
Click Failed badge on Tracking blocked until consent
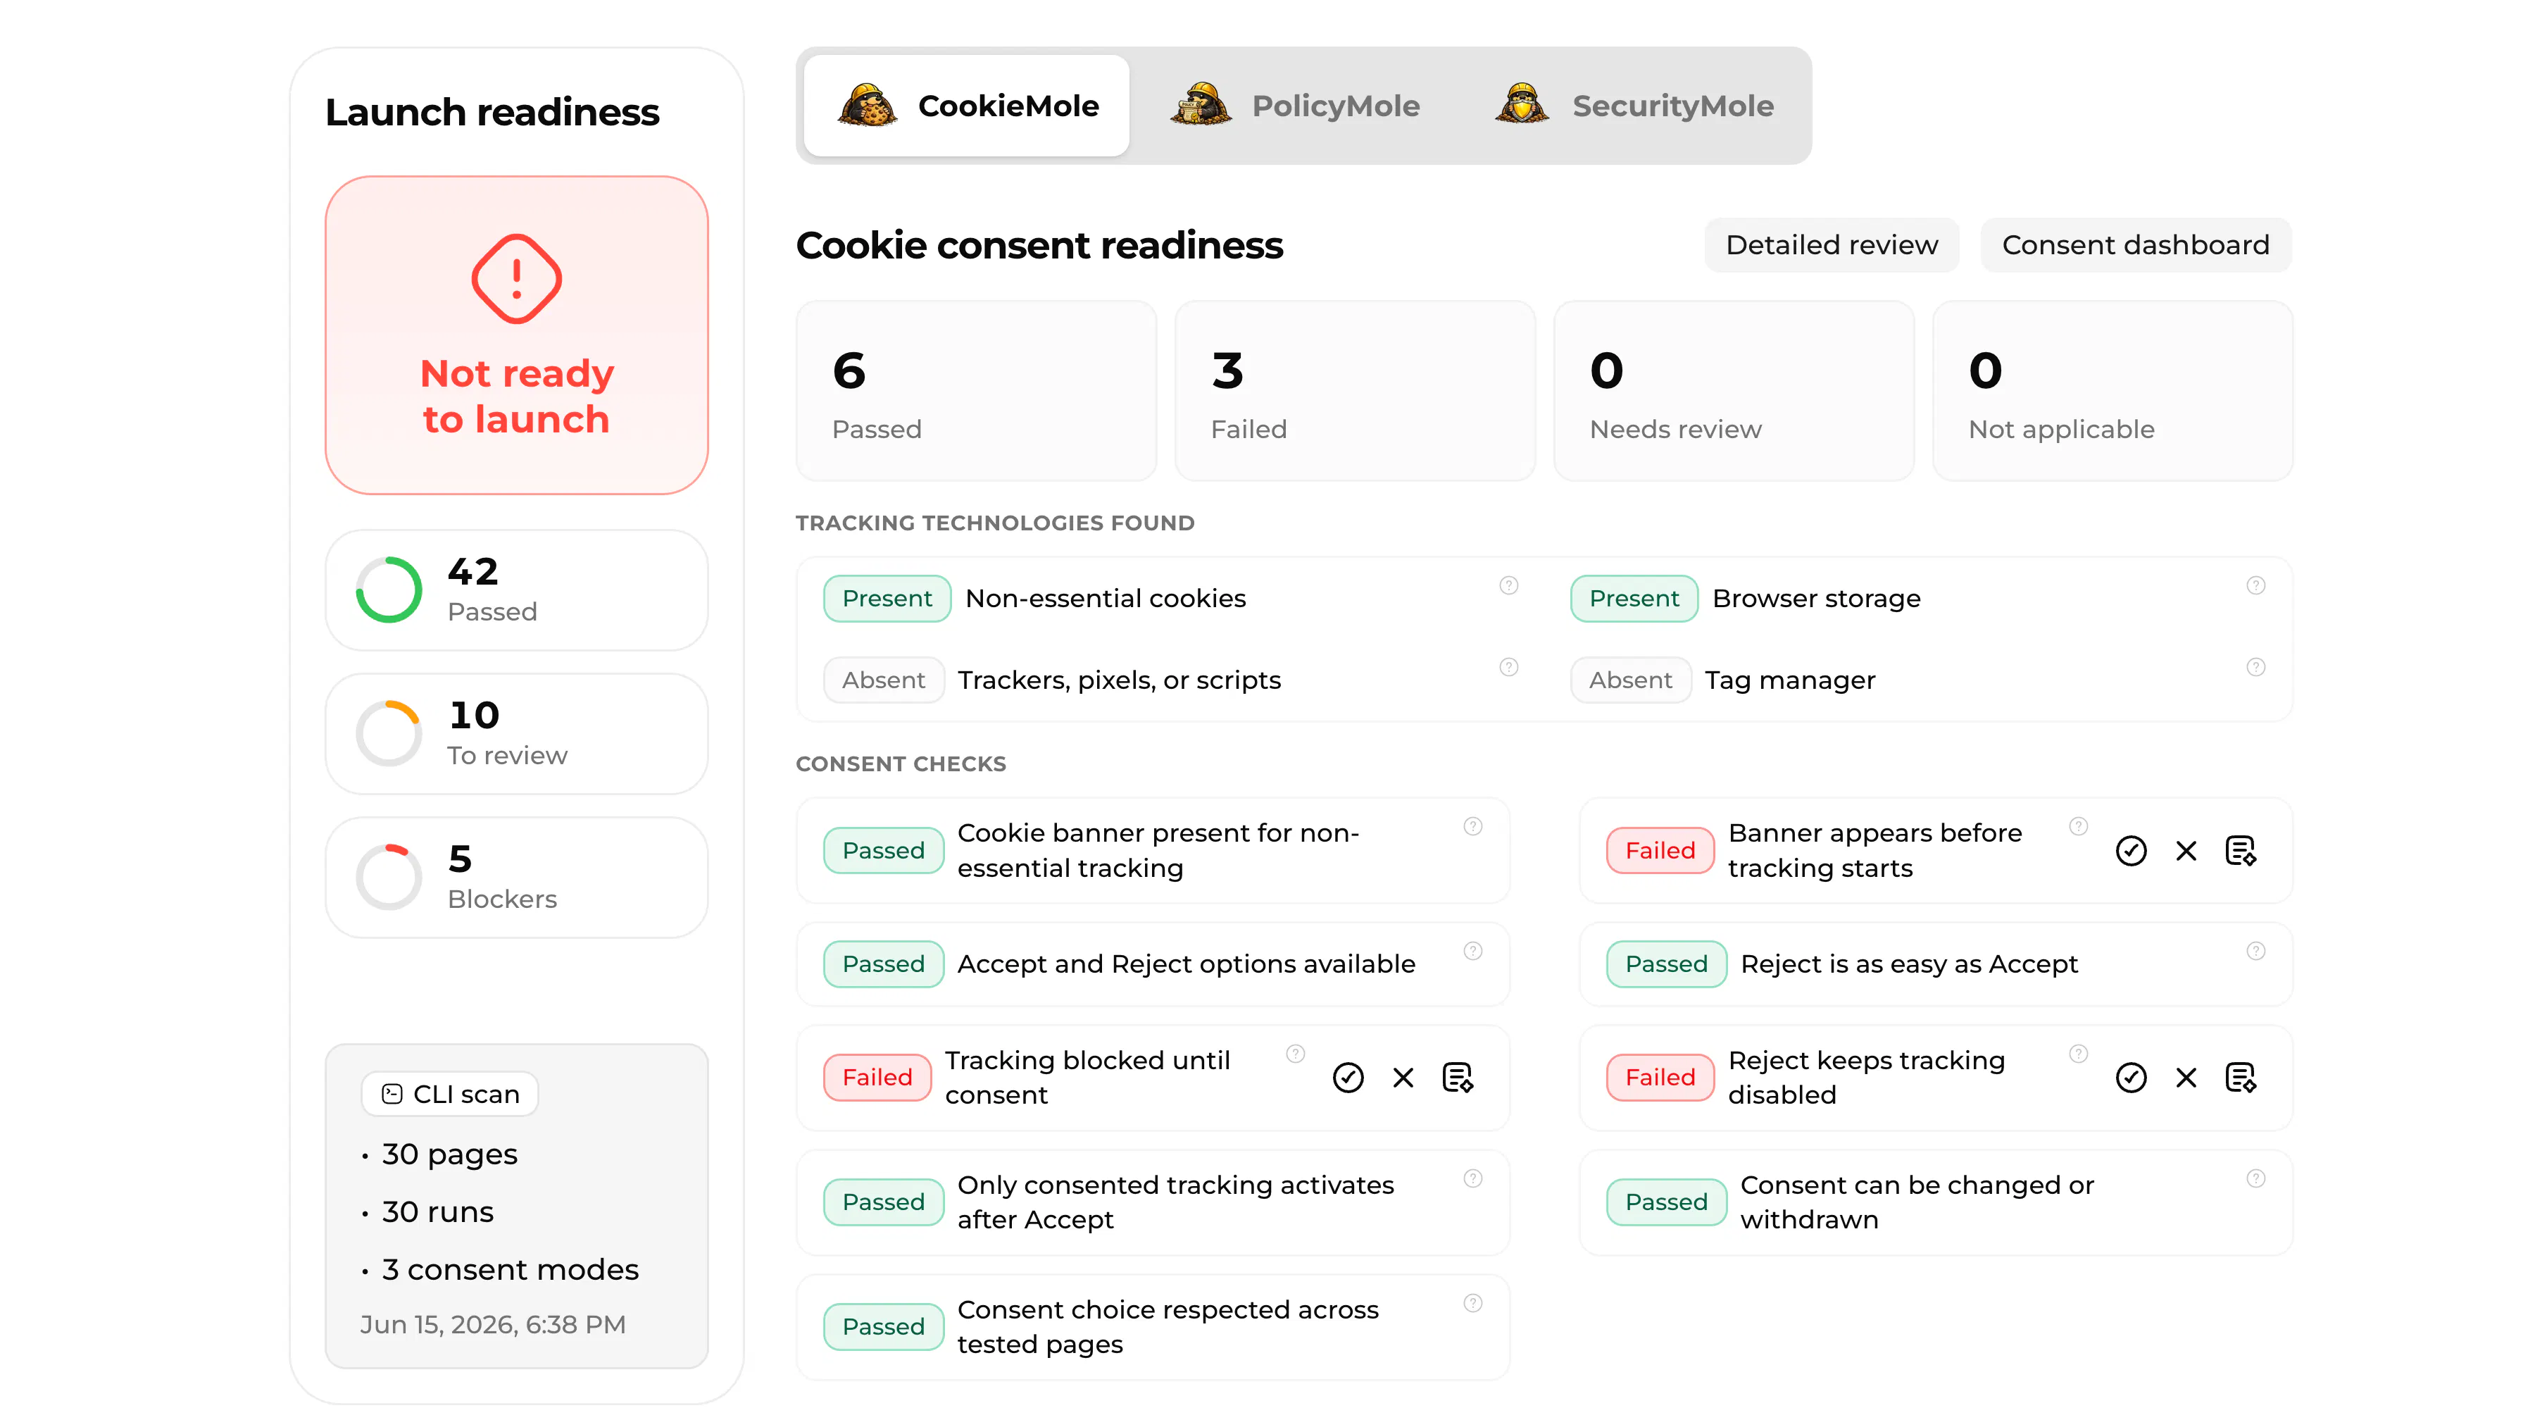click(x=877, y=1078)
